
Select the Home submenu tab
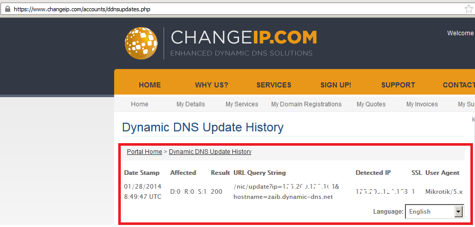click(139, 104)
